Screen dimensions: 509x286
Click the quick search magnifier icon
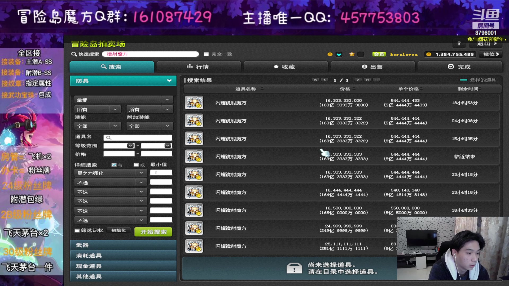tap(74, 54)
